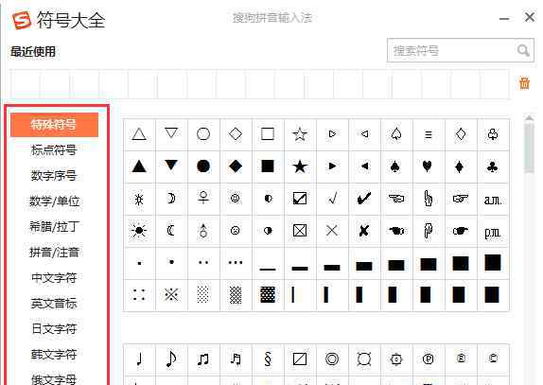Open the 标点符号 category
Image resolution: width=543 pixels, height=385 pixels.
point(54,149)
